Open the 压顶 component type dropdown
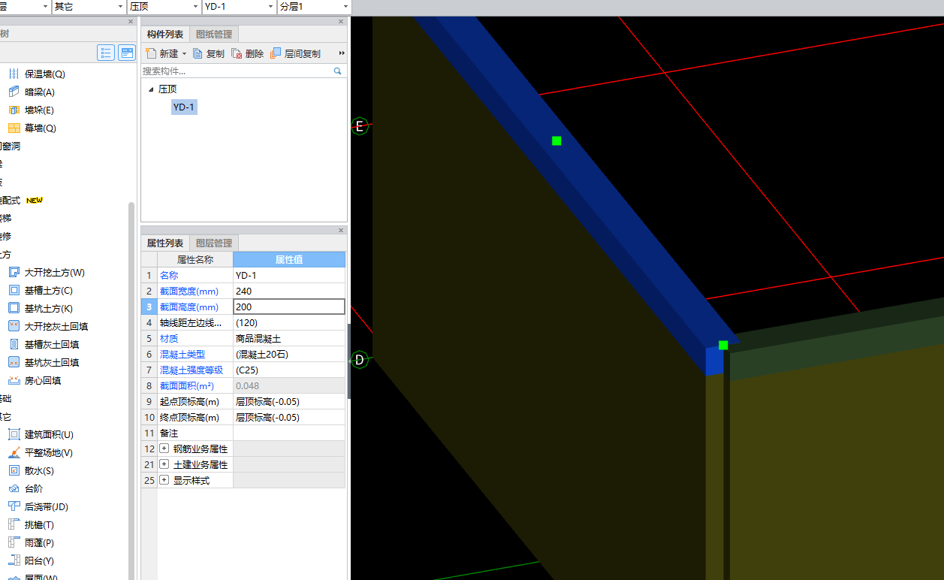 click(x=195, y=7)
